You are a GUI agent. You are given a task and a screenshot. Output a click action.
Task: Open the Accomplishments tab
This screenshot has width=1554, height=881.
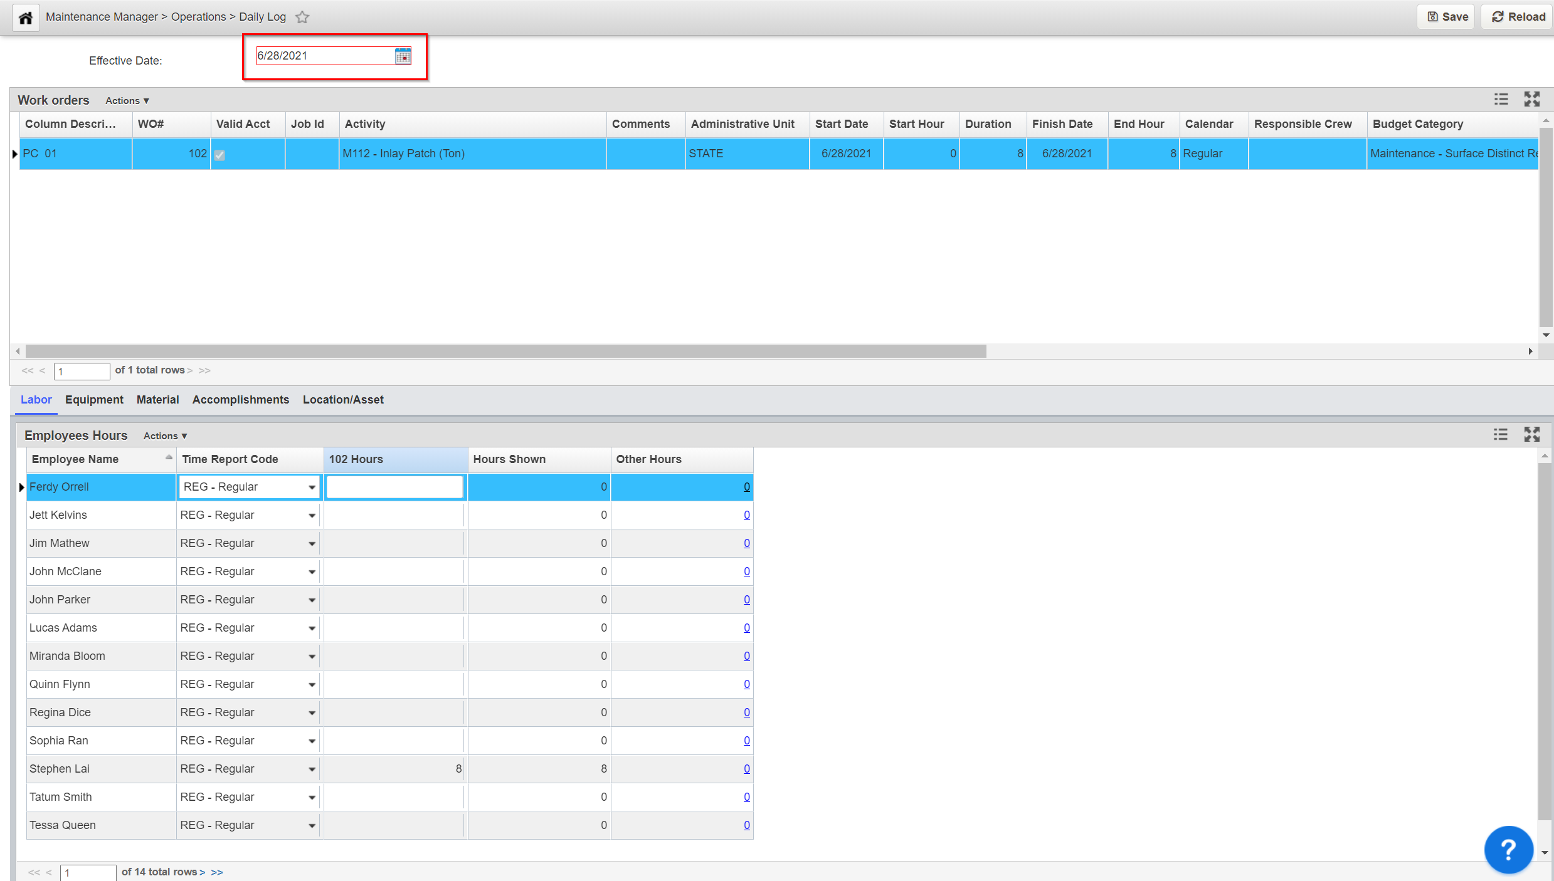(x=241, y=400)
